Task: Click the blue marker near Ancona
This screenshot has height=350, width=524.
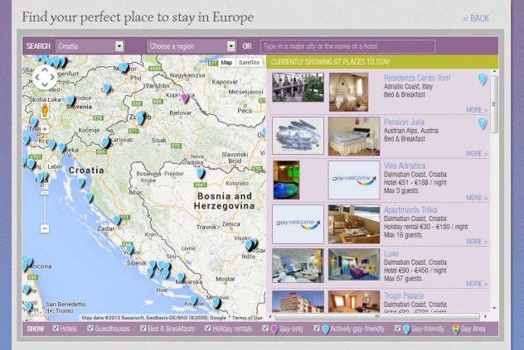Action: 28,262
